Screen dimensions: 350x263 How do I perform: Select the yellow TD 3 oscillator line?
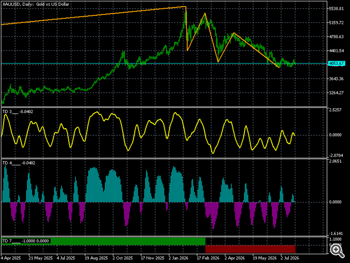(x=148, y=132)
